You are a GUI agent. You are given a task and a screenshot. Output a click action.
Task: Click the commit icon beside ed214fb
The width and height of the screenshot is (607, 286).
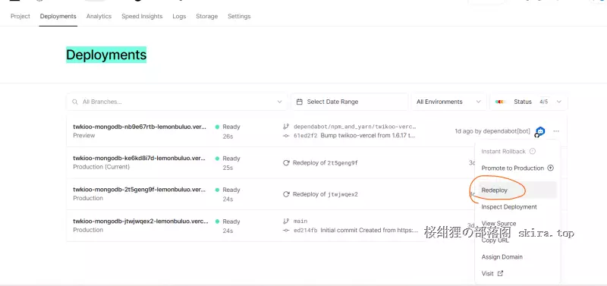pyautogui.click(x=286, y=231)
